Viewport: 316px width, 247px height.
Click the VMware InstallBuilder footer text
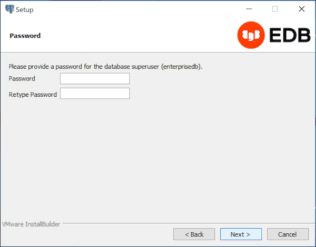[32, 224]
